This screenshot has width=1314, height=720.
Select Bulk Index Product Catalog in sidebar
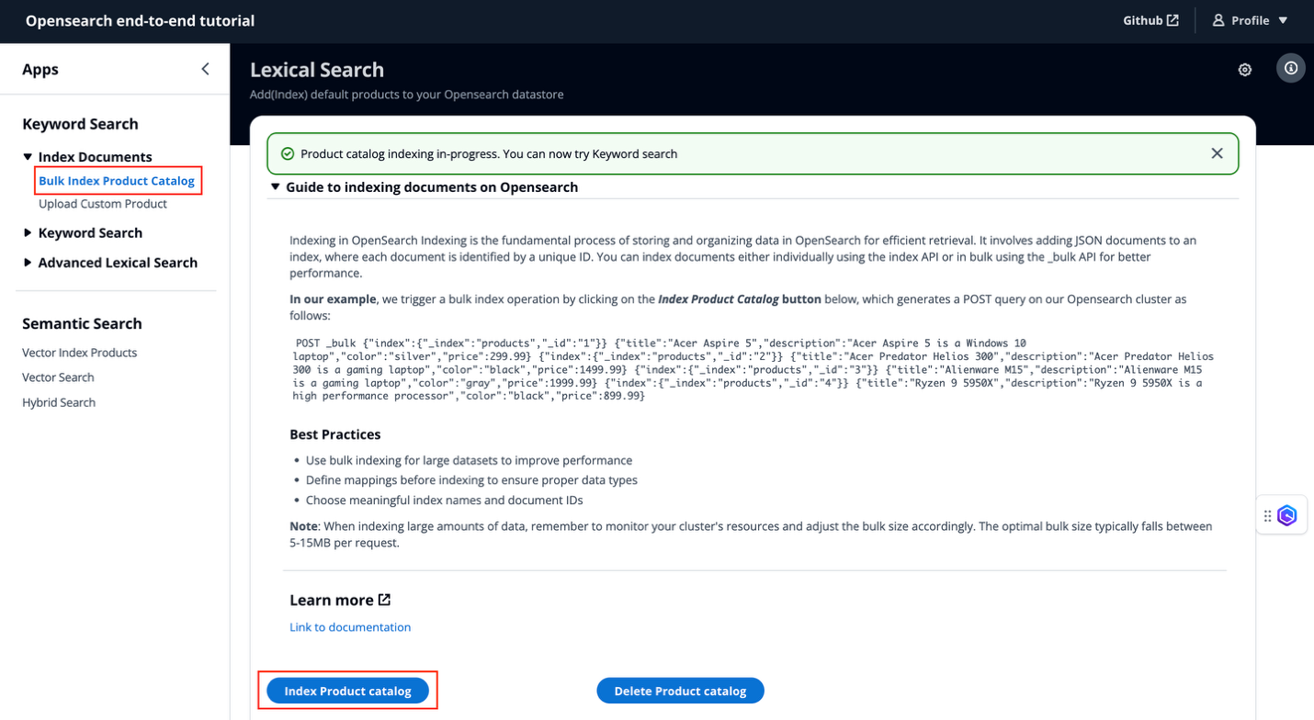(118, 180)
